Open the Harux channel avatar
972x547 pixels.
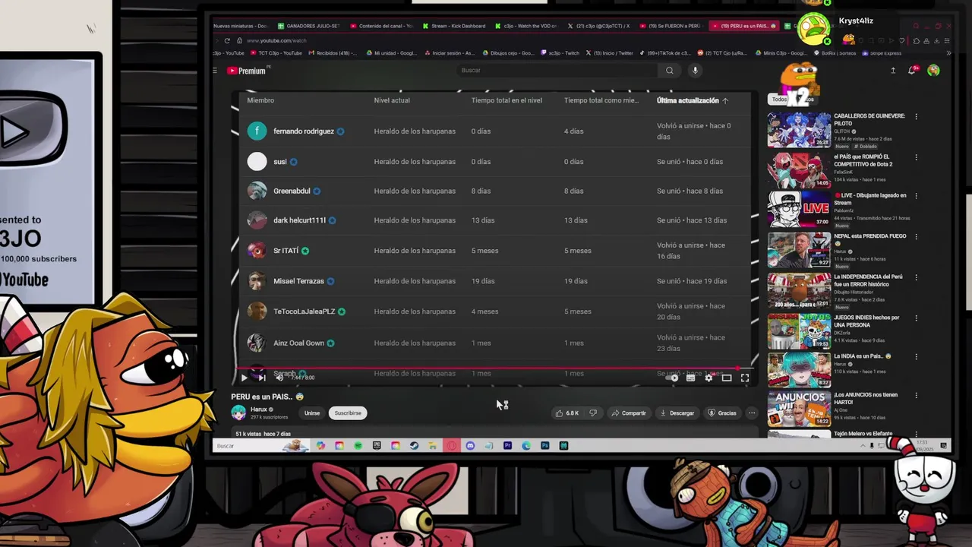tap(238, 413)
